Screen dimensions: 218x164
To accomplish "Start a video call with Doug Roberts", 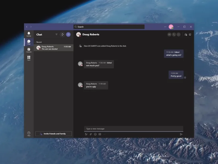I will [169, 35].
